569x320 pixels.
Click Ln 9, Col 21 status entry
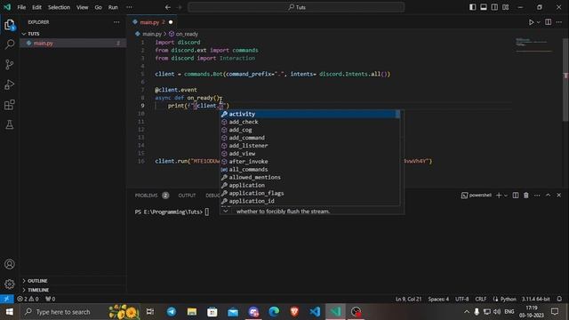pos(408,299)
